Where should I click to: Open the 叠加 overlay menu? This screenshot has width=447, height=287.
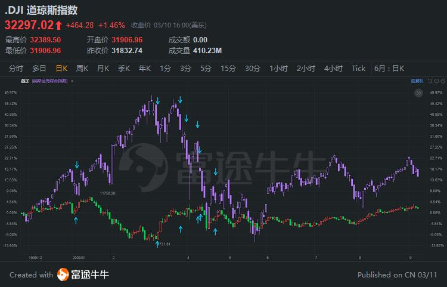click(x=25, y=80)
